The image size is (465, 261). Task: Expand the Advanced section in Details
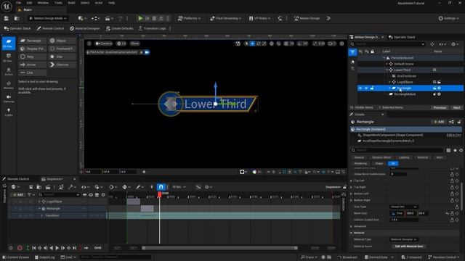[352, 226]
